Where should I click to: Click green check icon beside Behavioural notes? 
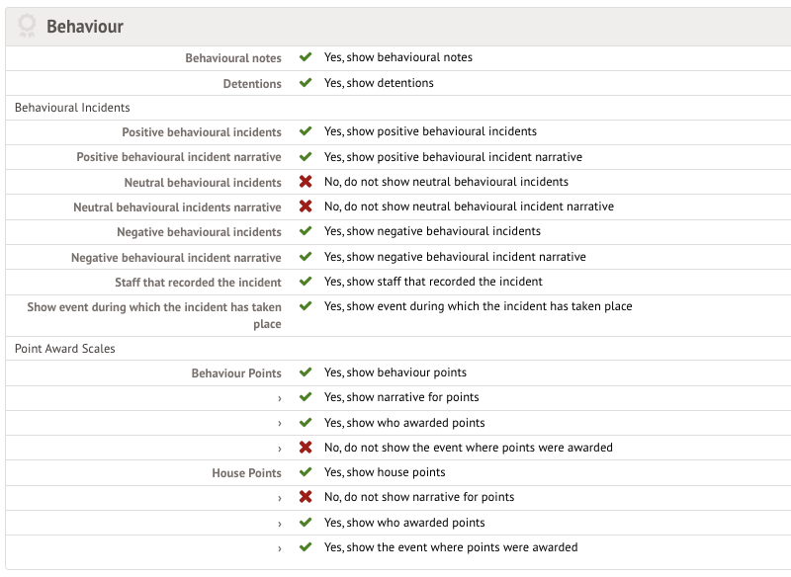click(306, 57)
